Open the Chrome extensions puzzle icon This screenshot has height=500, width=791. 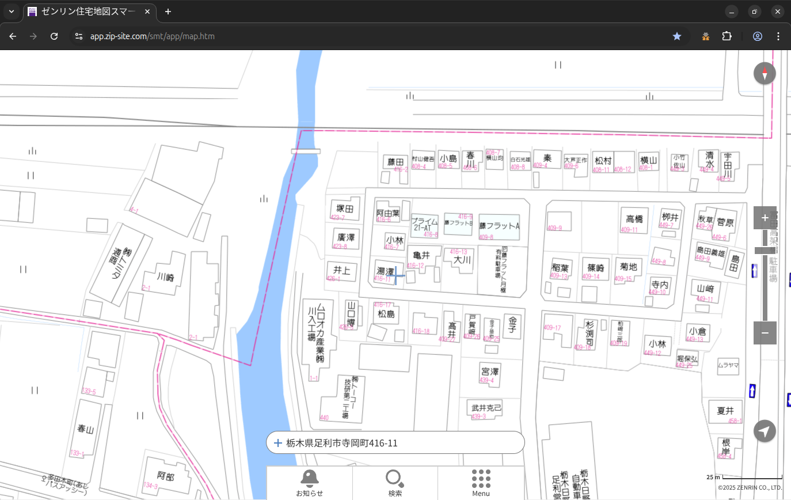727,36
